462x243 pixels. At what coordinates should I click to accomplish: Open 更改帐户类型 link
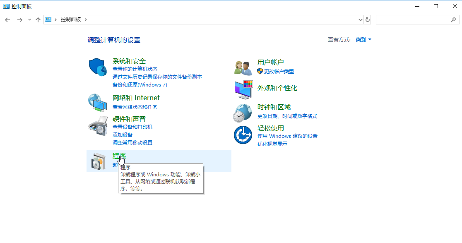279,71
